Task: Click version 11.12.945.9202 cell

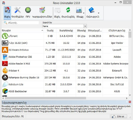Action: click(66, 50)
